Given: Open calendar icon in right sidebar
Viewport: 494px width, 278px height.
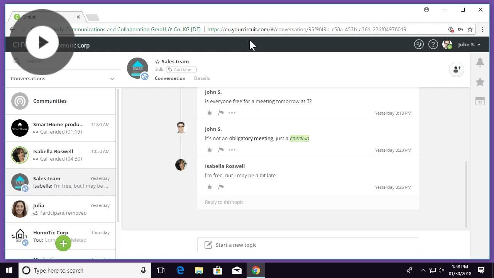Looking at the screenshot, I should point(480,101).
